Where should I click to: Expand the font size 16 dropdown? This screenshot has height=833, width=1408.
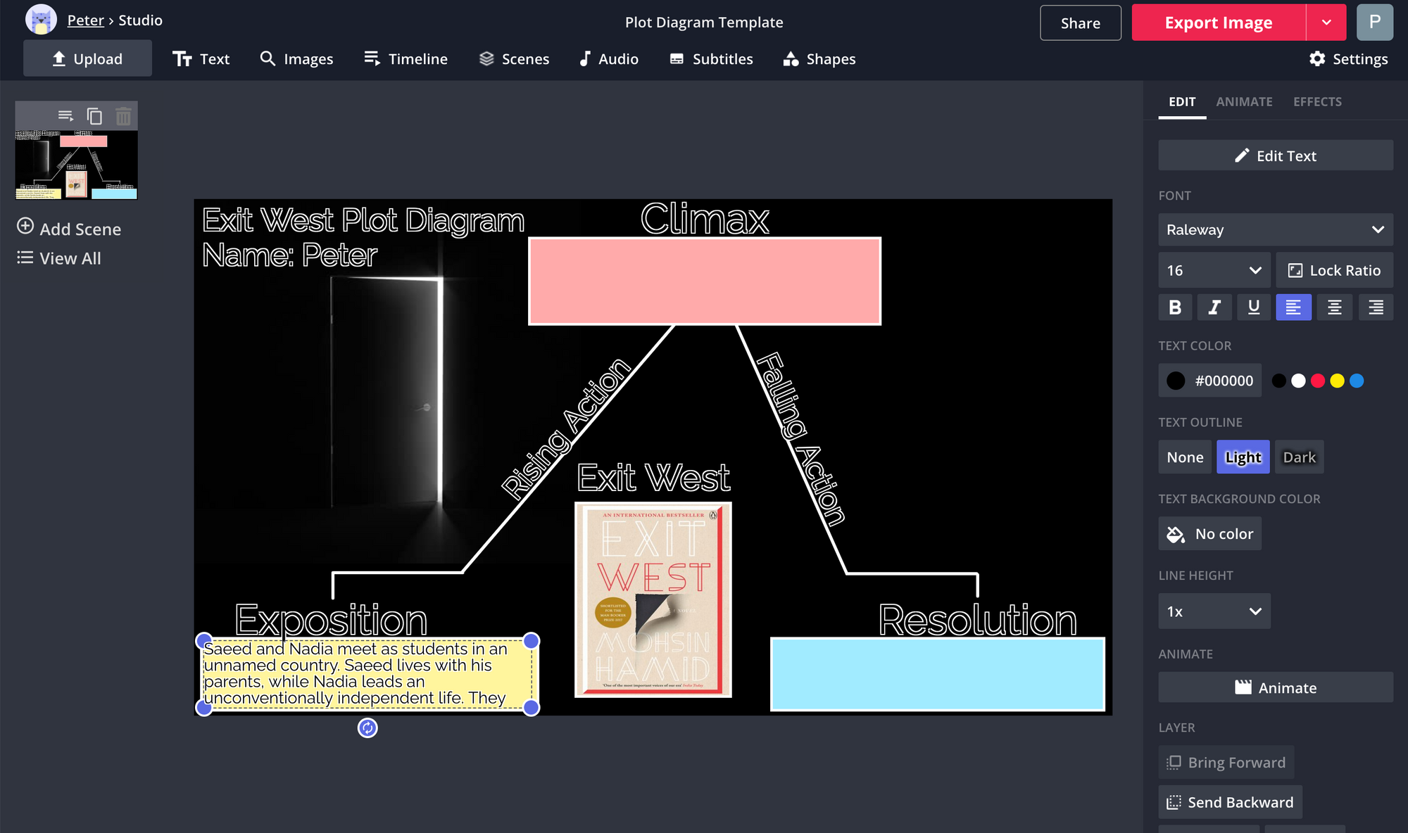pyautogui.click(x=1214, y=270)
